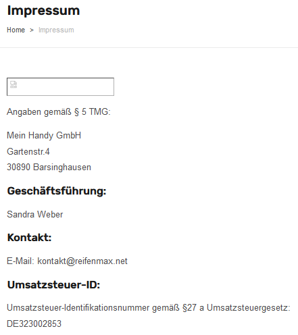
Task: Click the Angaben gemäß § 5 TMG text
Action: (59, 112)
